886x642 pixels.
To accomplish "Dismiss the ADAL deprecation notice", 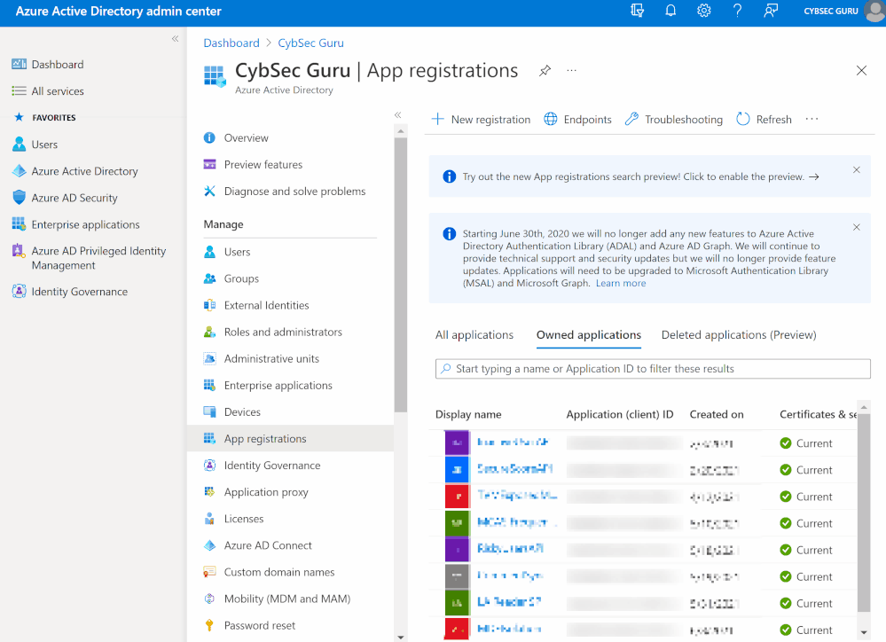I will (857, 227).
